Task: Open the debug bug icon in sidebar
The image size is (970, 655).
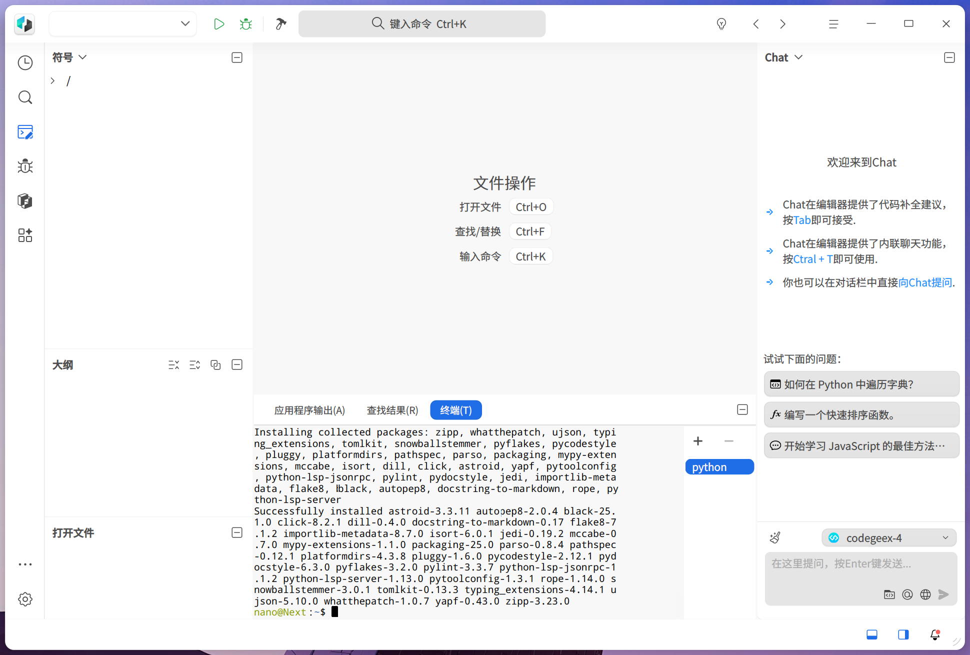Action: [25, 166]
